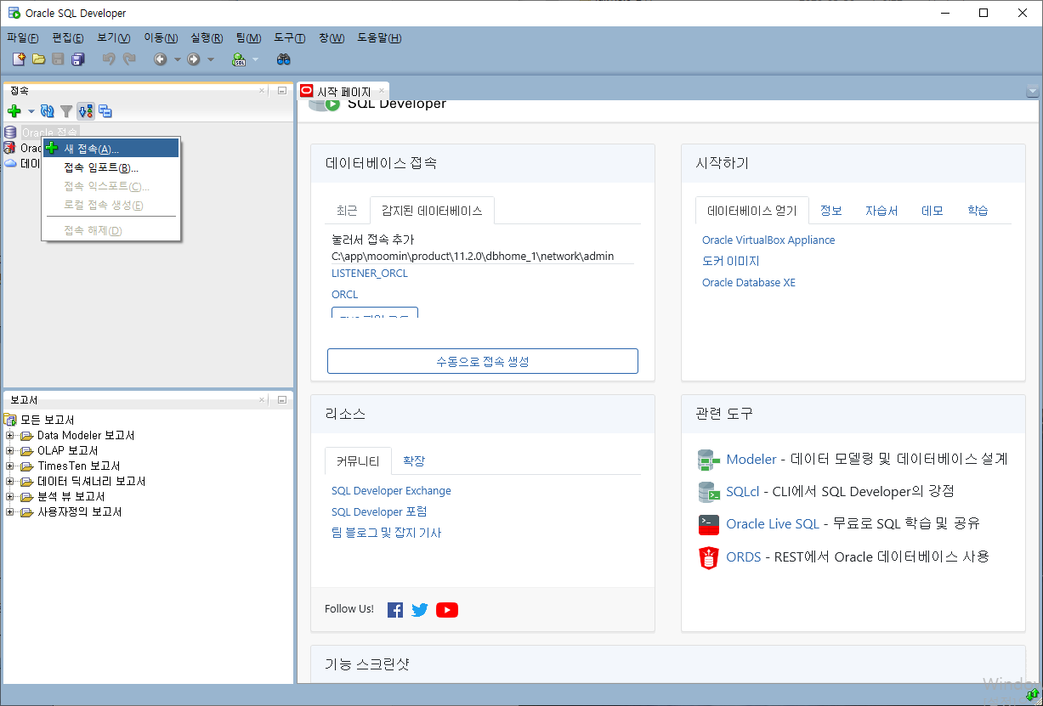Minimize the 보고서 panel
The image size is (1043, 706).
282,399
